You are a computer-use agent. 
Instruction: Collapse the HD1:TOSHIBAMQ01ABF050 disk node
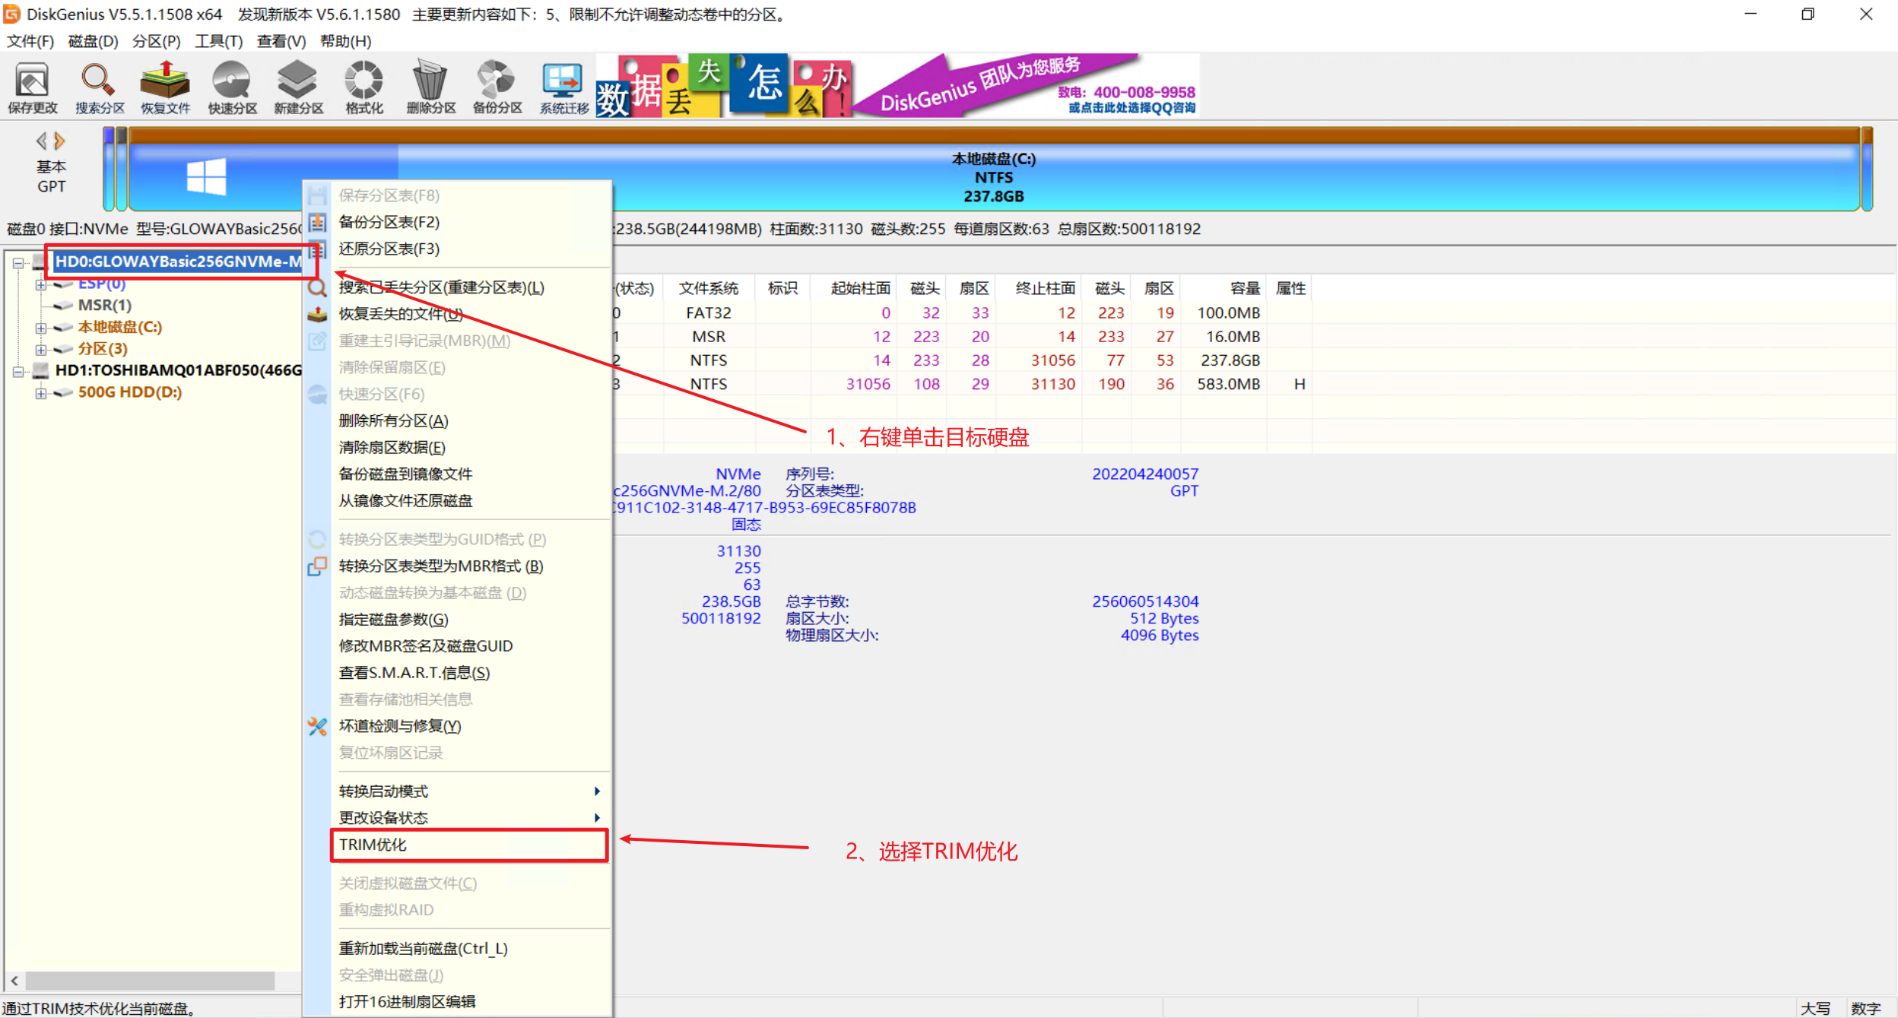point(20,370)
